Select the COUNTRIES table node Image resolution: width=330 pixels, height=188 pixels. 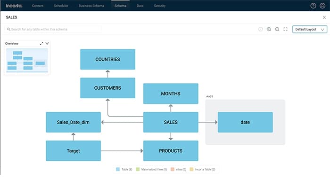(x=107, y=59)
